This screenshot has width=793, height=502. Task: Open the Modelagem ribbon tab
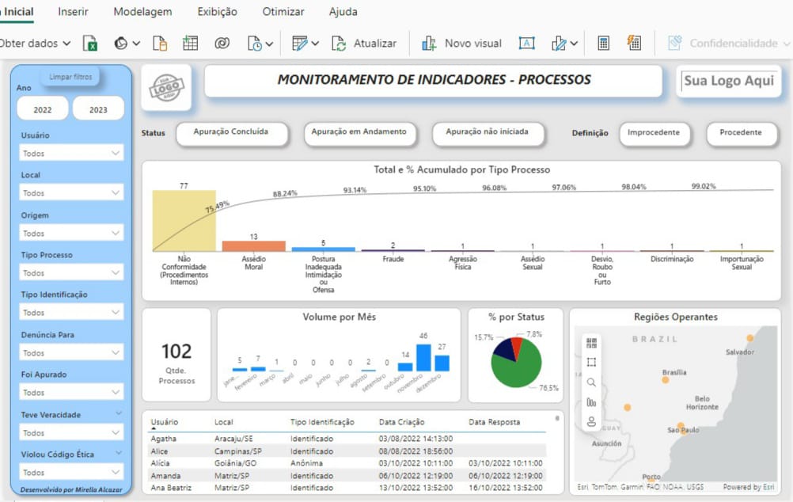pyautogui.click(x=142, y=12)
